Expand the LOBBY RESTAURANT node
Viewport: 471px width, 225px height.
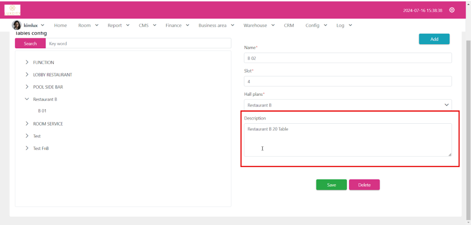(27, 75)
